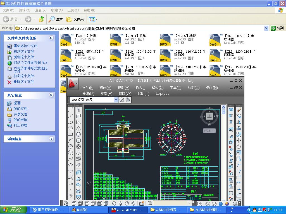The width and height of the screenshot is (286, 214).
Task: Open the 绘图(D) menu in AutoCAD
Action: [x=193, y=87]
